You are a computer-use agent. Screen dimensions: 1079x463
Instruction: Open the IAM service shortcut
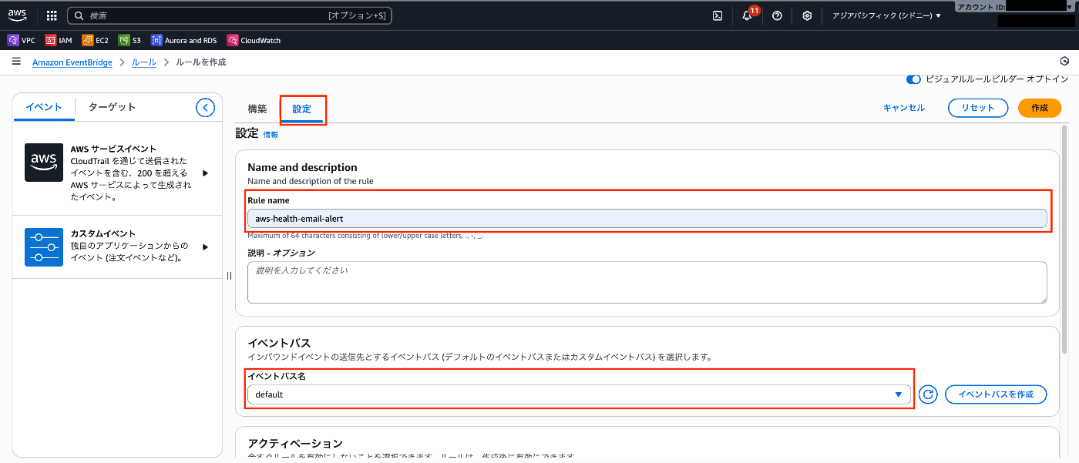pyautogui.click(x=59, y=40)
